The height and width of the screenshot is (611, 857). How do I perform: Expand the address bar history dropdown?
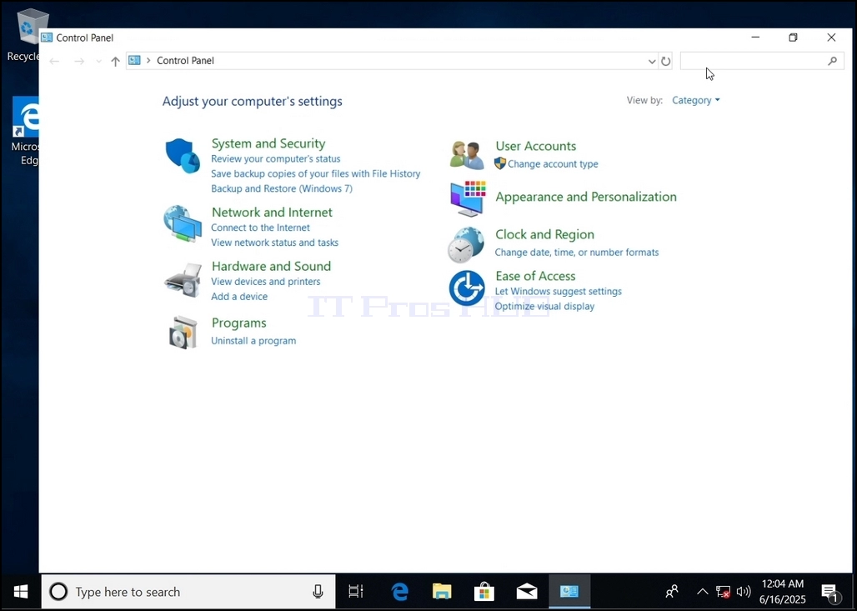pos(651,61)
